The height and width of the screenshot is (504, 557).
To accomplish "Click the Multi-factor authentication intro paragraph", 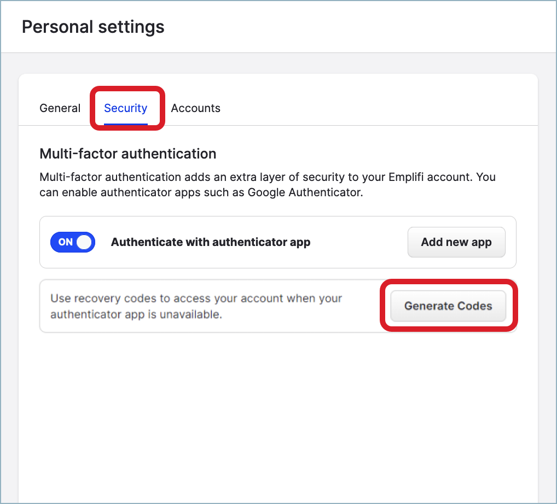I will point(268,185).
